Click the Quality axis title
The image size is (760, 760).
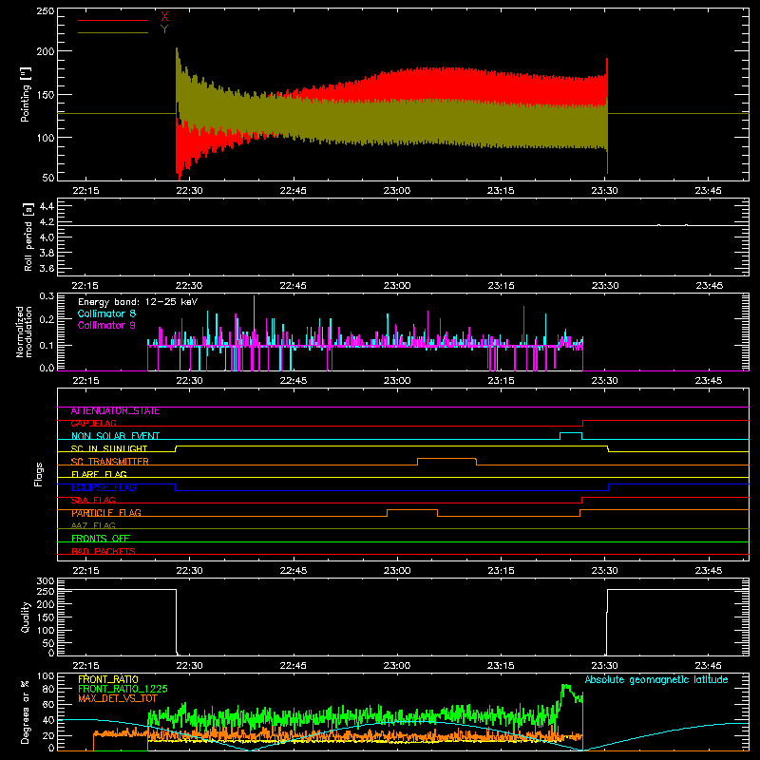coord(26,617)
